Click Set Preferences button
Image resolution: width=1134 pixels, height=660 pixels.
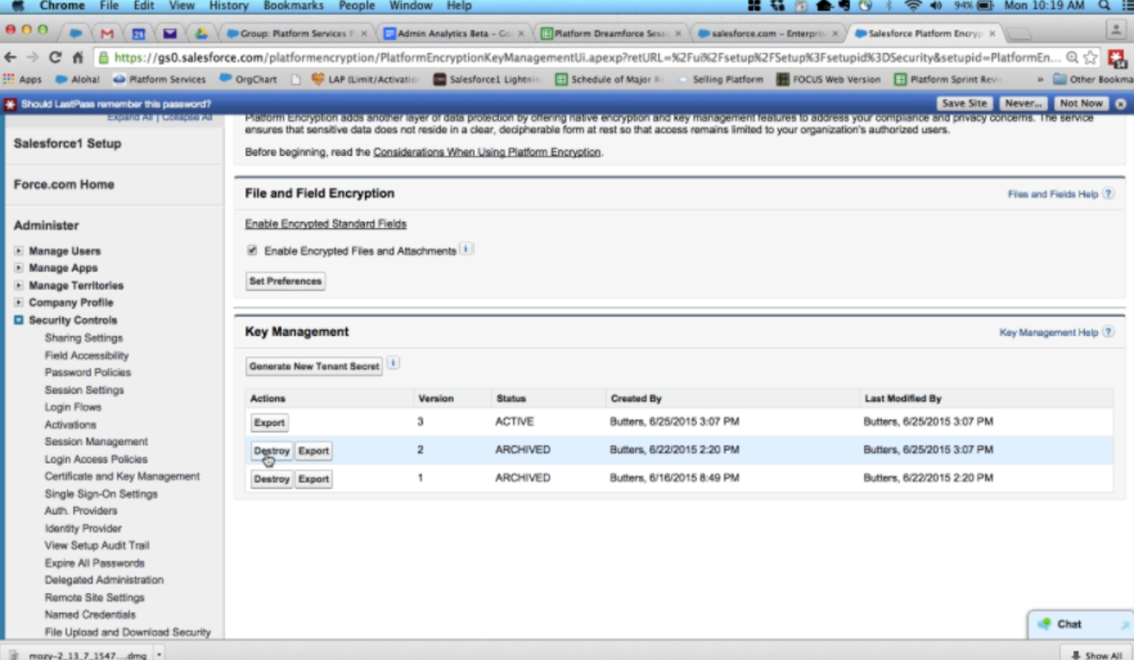(x=285, y=281)
